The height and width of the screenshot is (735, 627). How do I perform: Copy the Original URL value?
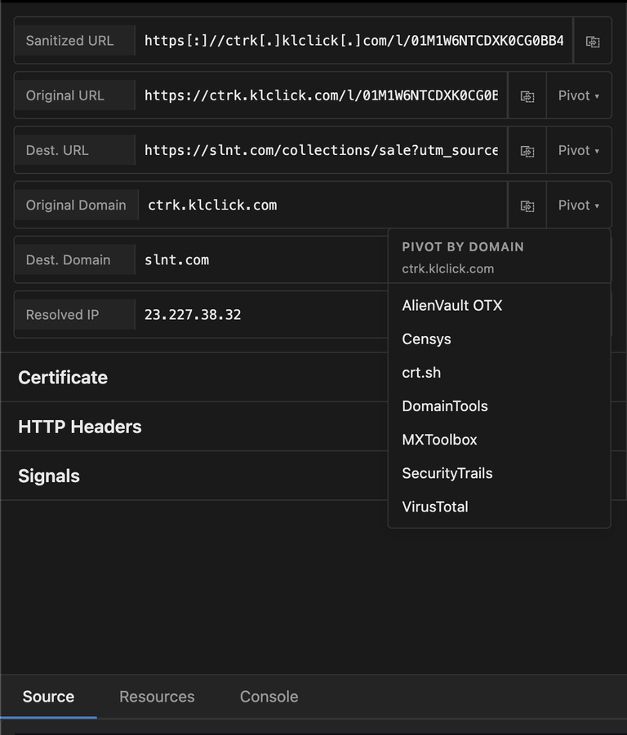tap(527, 96)
